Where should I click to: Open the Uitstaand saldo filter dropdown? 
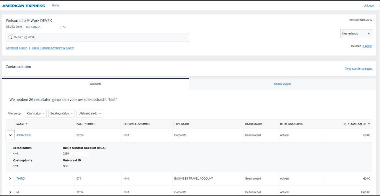pos(90,114)
